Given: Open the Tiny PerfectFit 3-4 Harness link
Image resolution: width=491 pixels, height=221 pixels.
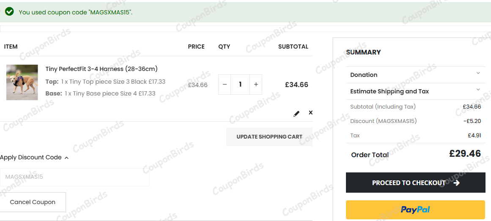Looking at the screenshot, I should [x=101, y=69].
